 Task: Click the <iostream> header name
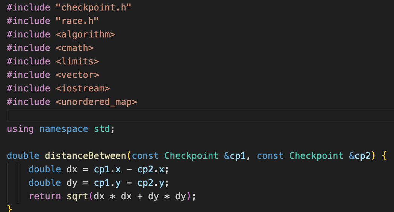[83, 89]
